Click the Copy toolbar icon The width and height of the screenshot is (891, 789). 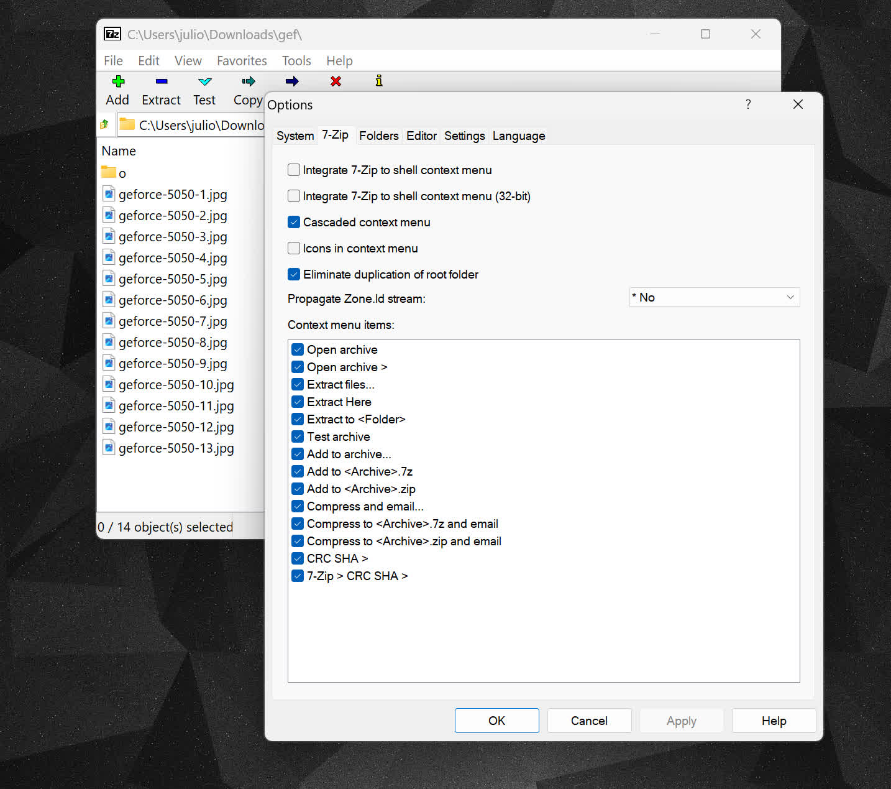(249, 81)
